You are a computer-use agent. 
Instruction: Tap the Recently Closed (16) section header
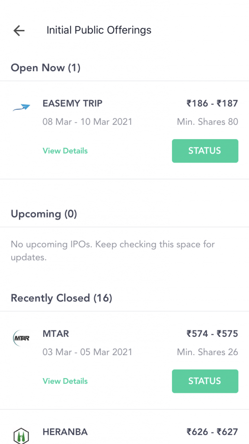(61, 298)
